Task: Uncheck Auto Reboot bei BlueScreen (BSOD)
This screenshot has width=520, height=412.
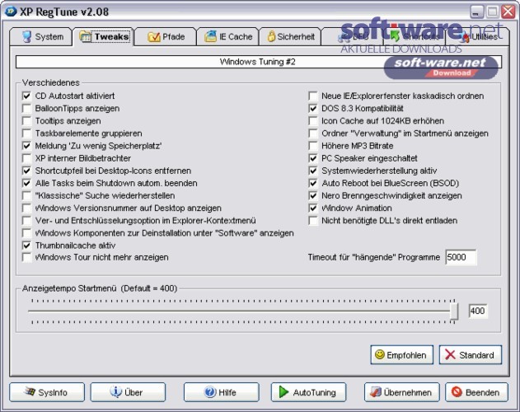Action: point(312,183)
